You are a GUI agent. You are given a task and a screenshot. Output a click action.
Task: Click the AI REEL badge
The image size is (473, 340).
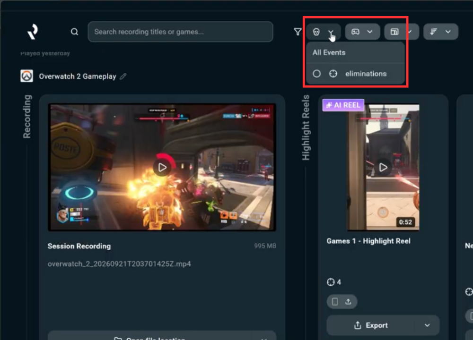click(343, 105)
